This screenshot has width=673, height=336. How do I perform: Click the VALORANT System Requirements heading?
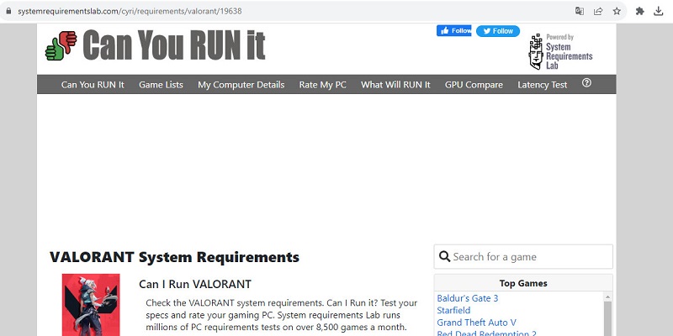(174, 257)
